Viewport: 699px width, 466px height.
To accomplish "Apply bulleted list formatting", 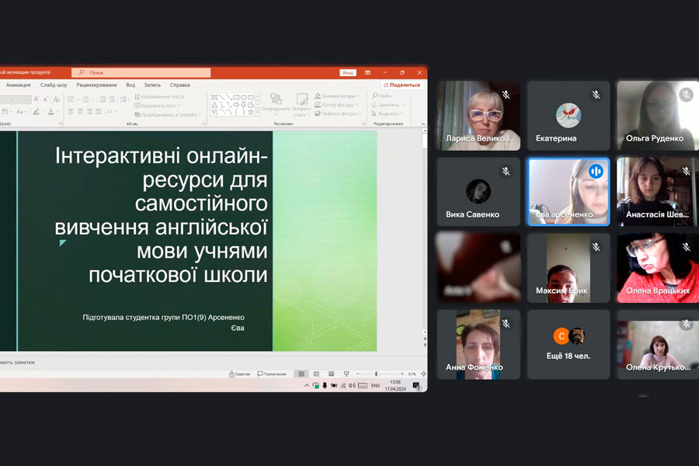I will tap(71, 99).
